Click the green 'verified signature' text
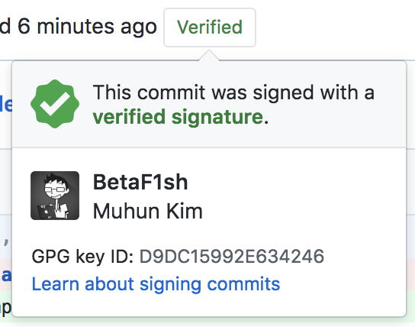The height and width of the screenshot is (327, 415). (178, 117)
